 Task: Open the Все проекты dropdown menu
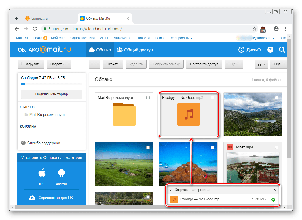(x=181, y=38)
